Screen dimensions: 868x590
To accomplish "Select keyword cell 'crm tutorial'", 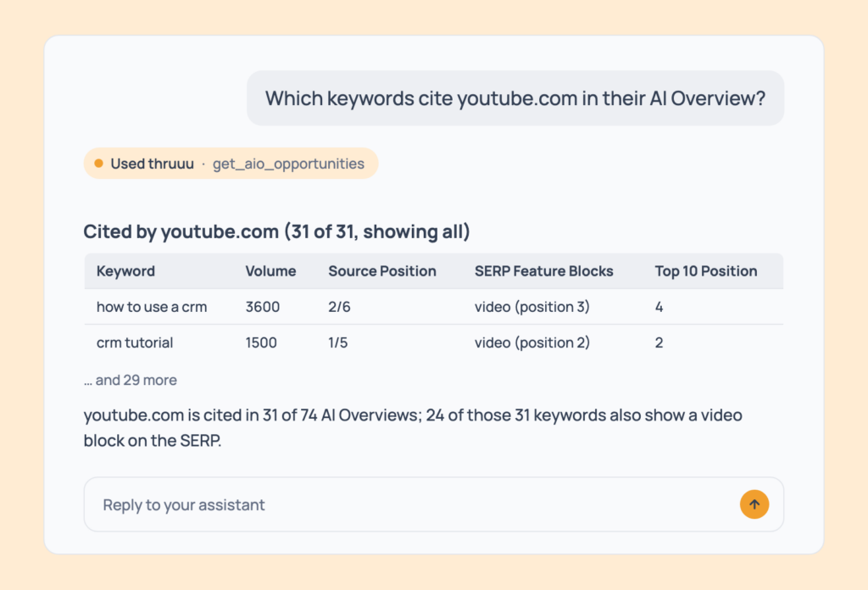I will point(135,342).
